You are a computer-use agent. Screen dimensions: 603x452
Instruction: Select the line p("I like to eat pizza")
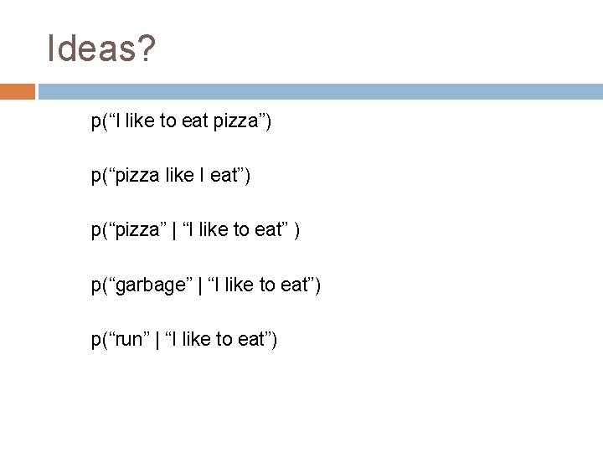(x=181, y=122)
